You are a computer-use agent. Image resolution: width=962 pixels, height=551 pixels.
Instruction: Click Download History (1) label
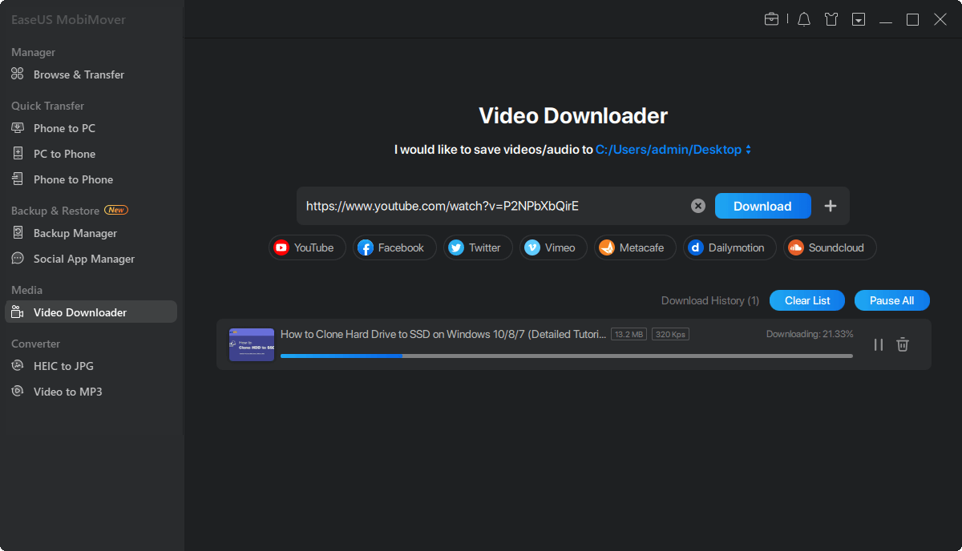point(710,300)
